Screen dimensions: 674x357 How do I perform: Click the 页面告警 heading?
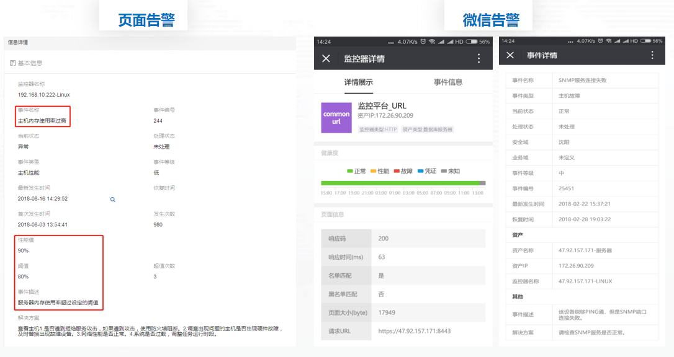coord(146,20)
